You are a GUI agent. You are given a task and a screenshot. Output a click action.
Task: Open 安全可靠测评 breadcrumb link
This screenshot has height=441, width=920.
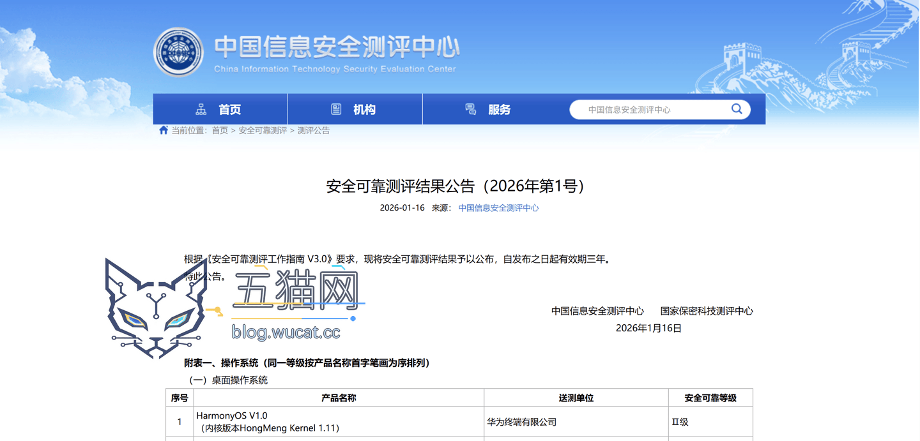[263, 130]
